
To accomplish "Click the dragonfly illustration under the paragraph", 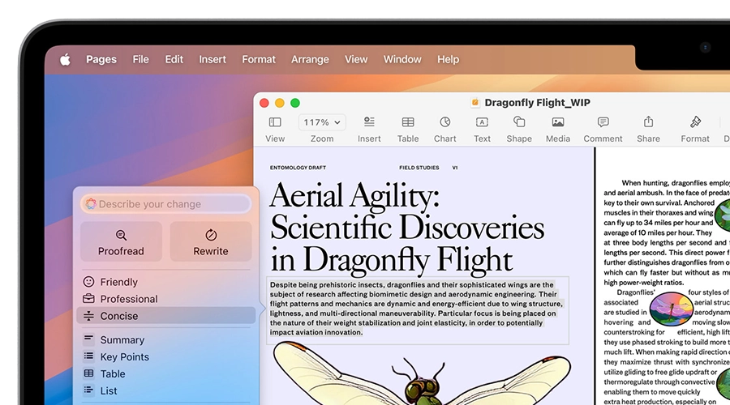I will 422,373.
